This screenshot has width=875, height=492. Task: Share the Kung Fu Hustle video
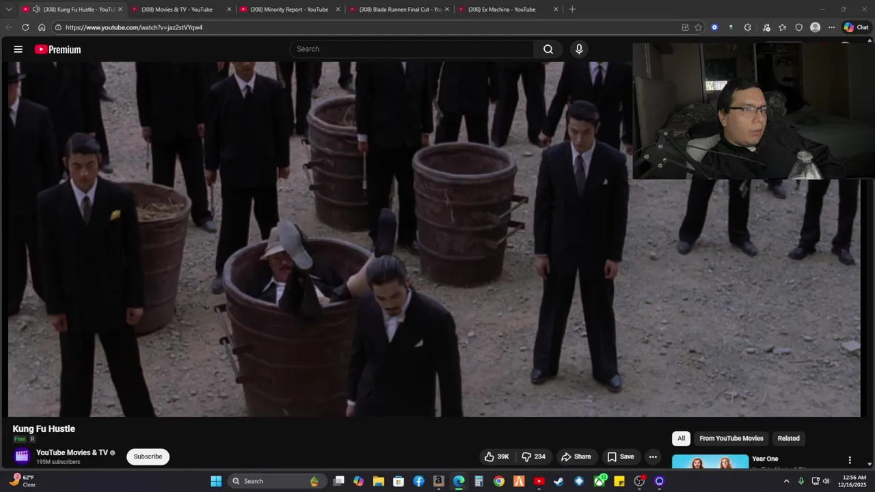pyautogui.click(x=576, y=456)
